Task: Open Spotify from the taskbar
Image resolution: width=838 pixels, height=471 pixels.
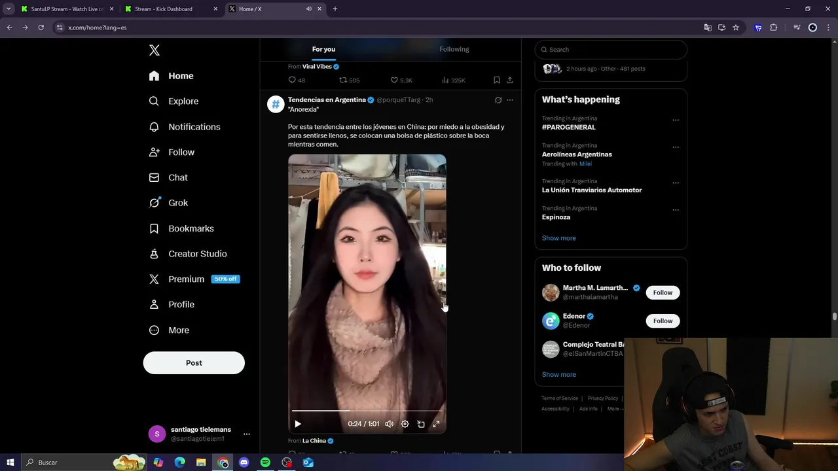Action: pos(265,462)
